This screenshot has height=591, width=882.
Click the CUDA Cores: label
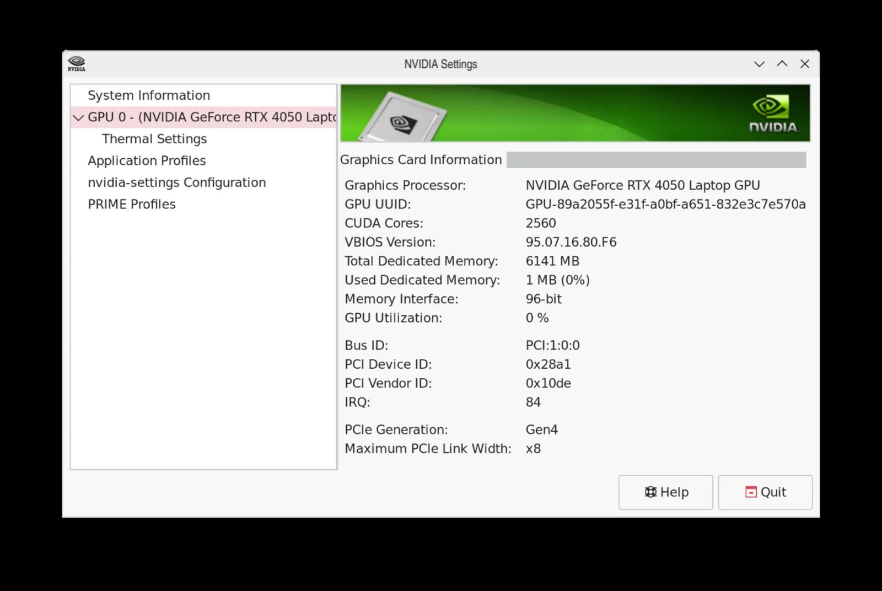click(x=384, y=223)
